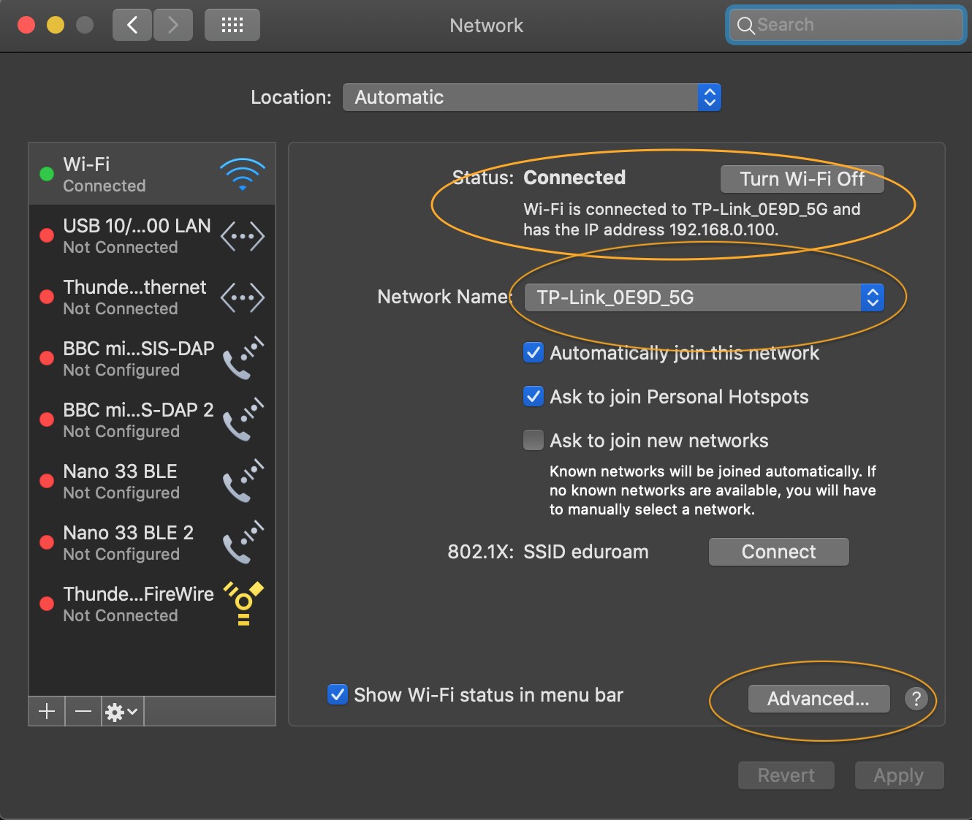Image resolution: width=972 pixels, height=820 pixels.
Task: Show all preferences grid icon
Action: click(232, 25)
